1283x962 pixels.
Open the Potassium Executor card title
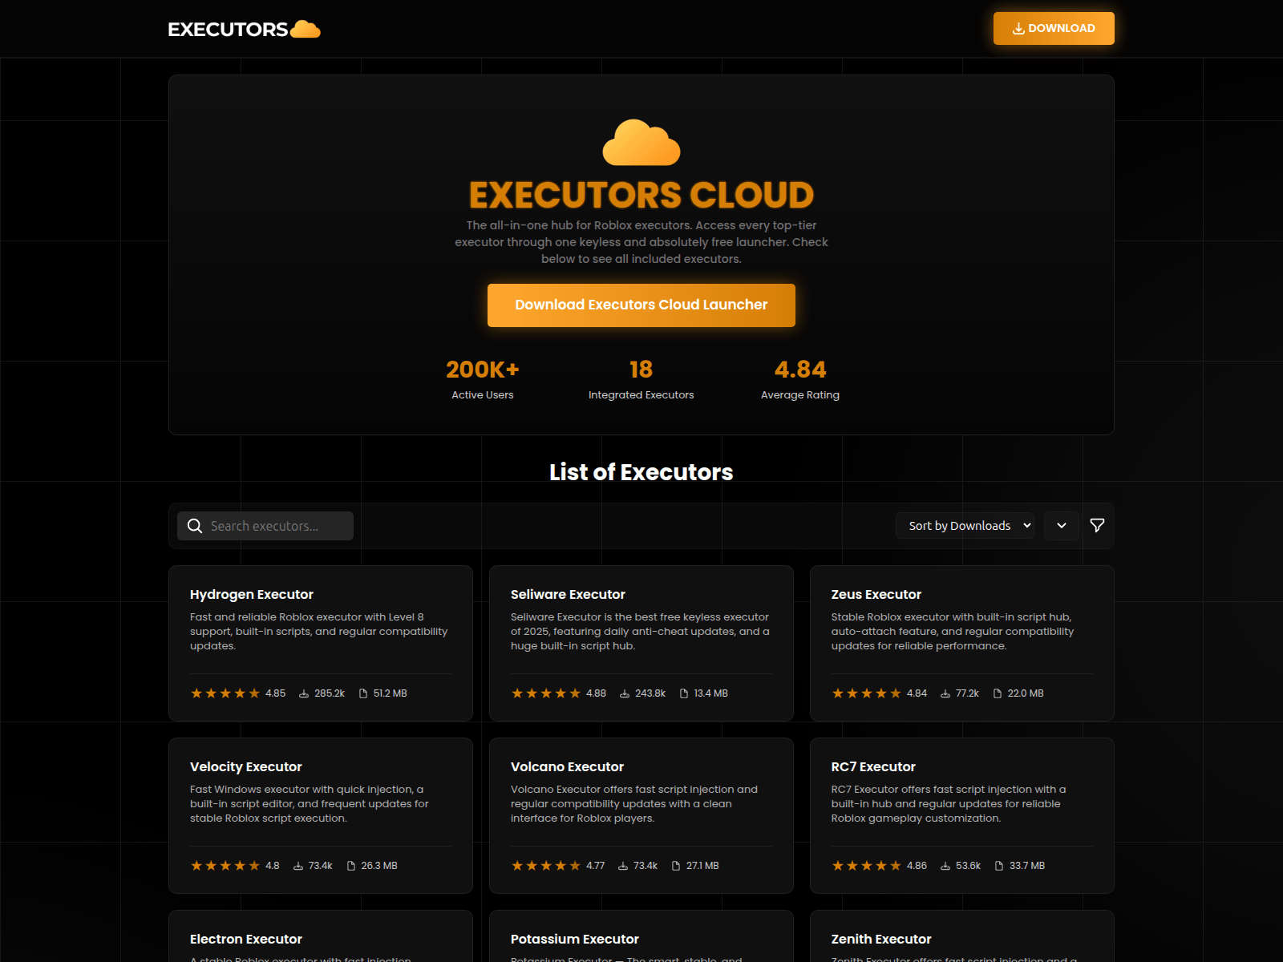click(x=575, y=940)
